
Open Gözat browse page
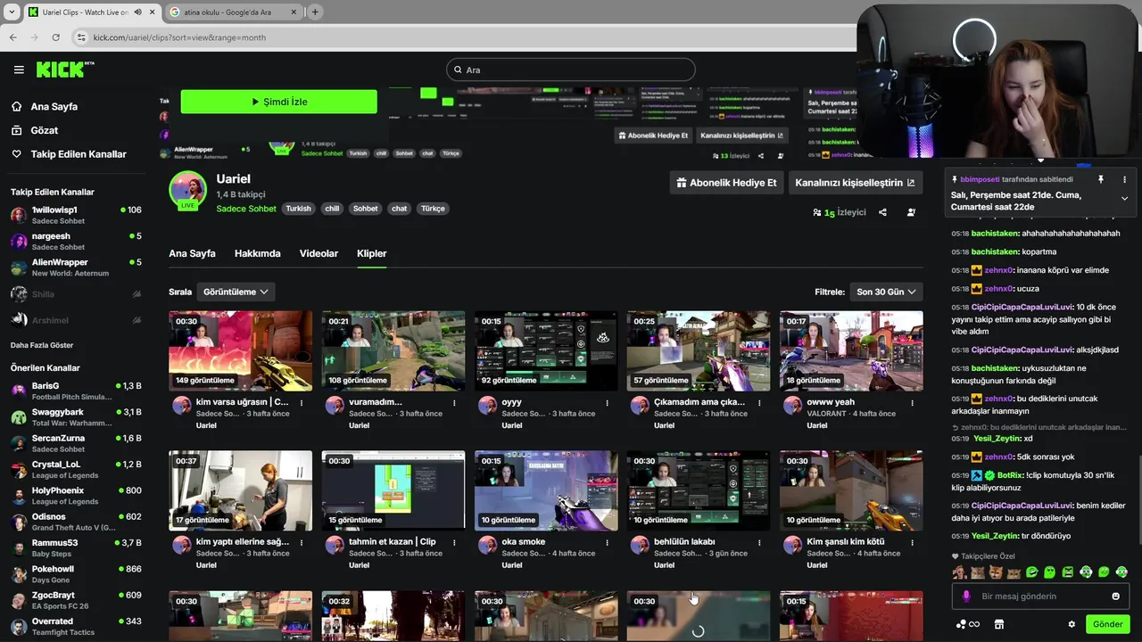click(45, 130)
